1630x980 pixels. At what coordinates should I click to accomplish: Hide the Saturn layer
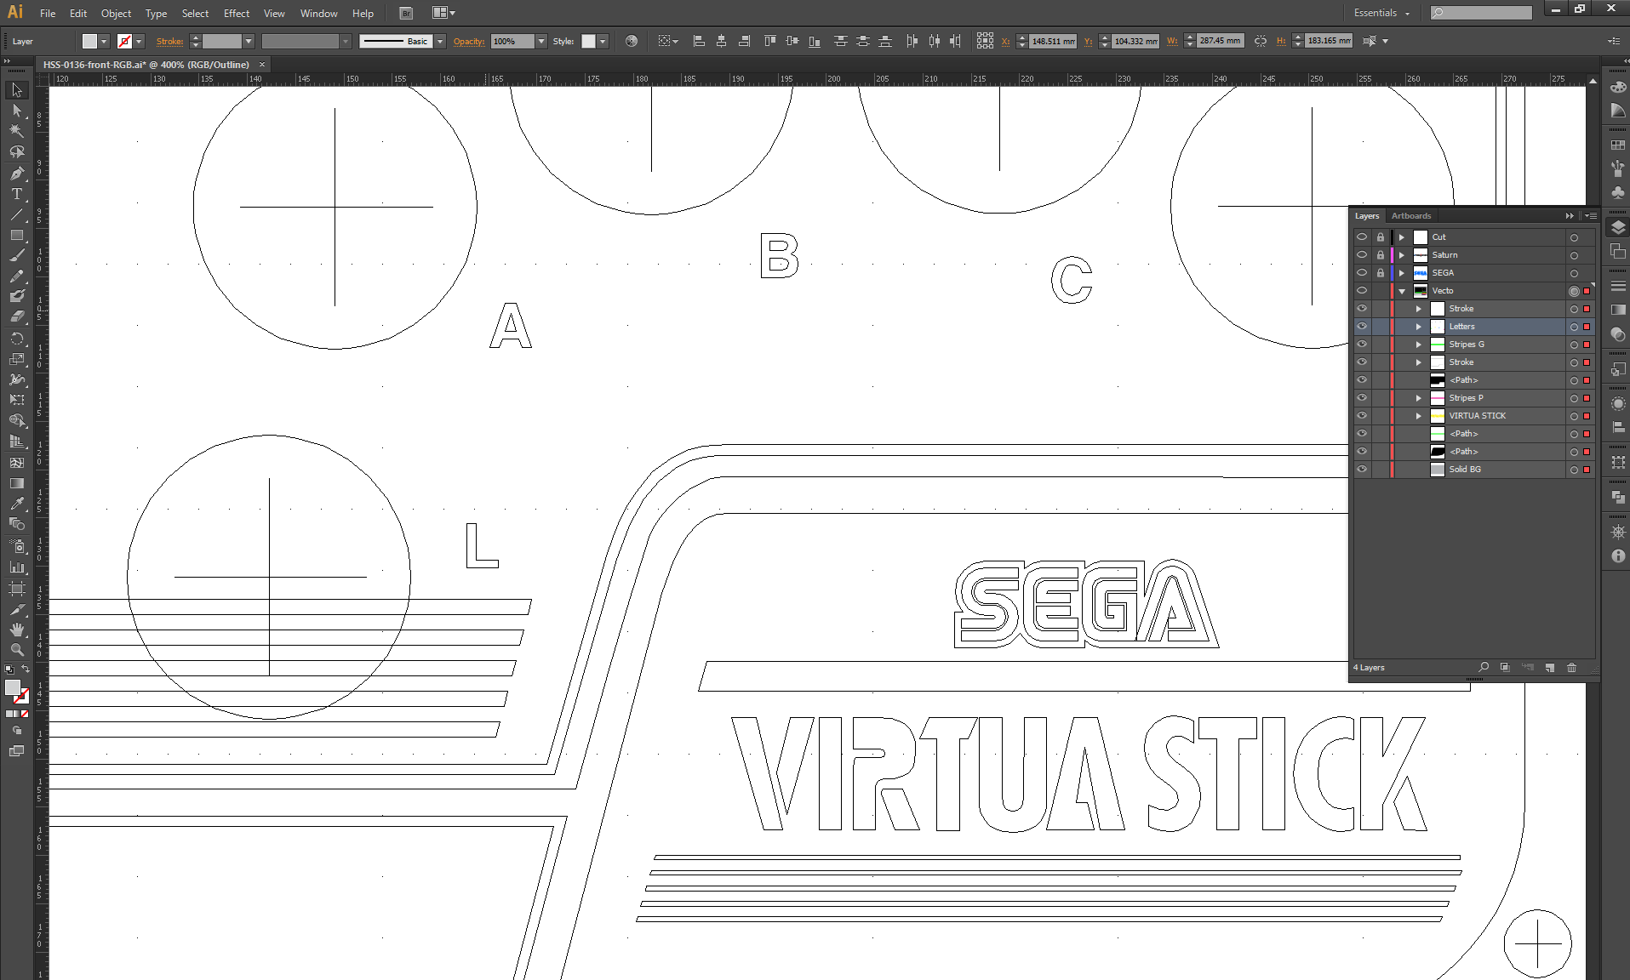click(x=1362, y=255)
